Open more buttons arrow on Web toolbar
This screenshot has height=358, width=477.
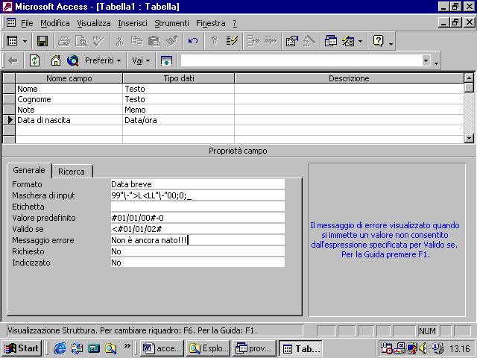(x=436, y=63)
